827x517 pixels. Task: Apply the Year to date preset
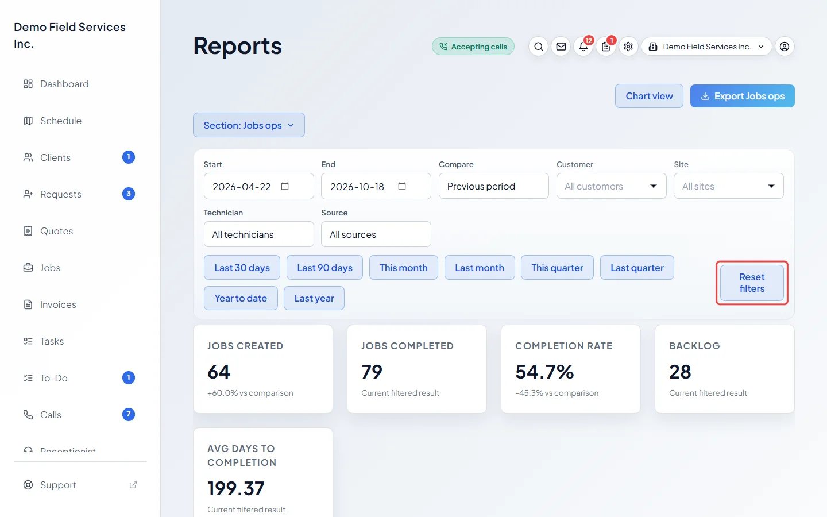[x=241, y=298]
